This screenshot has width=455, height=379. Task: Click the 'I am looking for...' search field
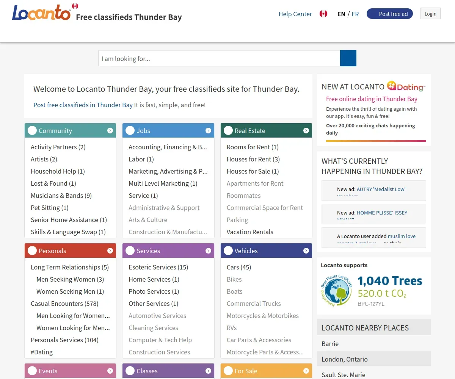pos(219,58)
